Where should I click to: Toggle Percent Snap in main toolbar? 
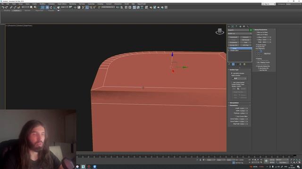[91, 8]
